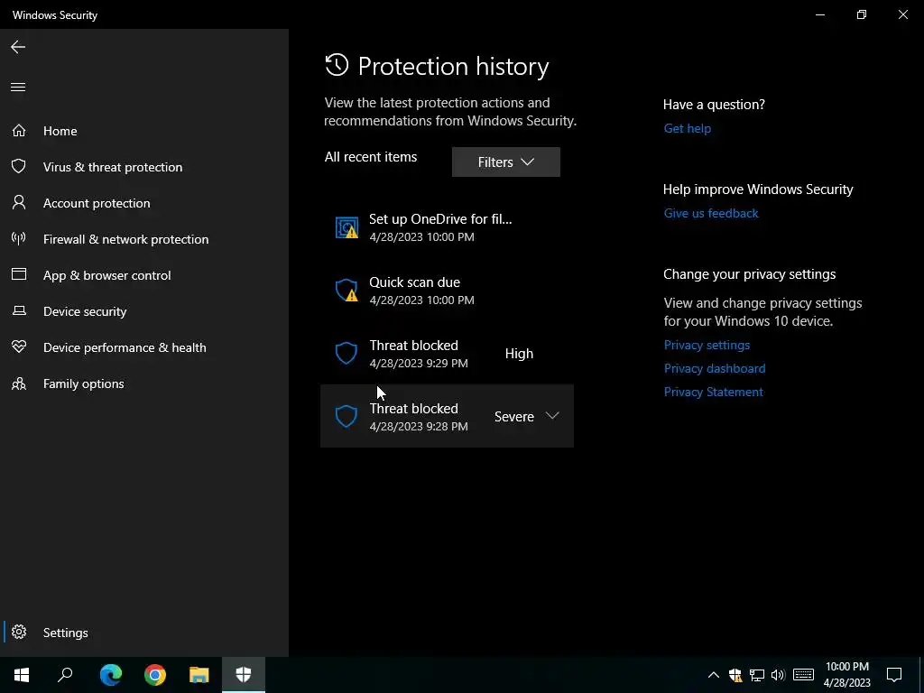Open the Filters dropdown
The image size is (924, 693).
[505, 162]
